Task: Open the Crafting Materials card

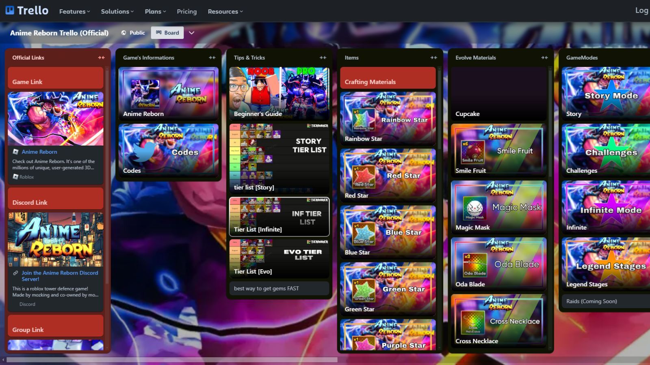Action: click(x=388, y=78)
